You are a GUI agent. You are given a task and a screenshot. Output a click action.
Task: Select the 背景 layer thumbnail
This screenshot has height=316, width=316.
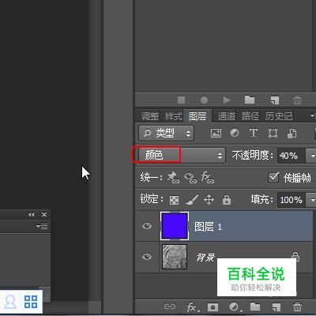point(175,257)
